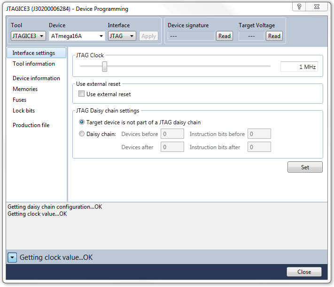This screenshot has height=287, width=334.
Task: Choose the Daisy chain radio option
Action: (x=82, y=134)
